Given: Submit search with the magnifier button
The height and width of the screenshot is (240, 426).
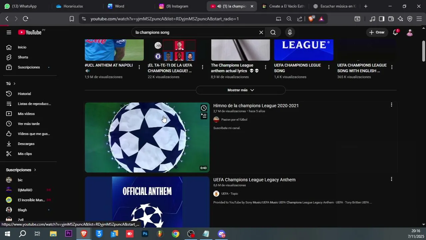Looking at the screenshot, I should pyautogui.click(x=273, y=32).
